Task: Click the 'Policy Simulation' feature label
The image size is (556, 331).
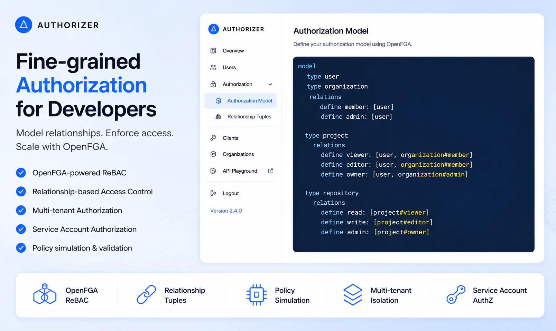Action: pyautogui.click(x=292, y=295)
